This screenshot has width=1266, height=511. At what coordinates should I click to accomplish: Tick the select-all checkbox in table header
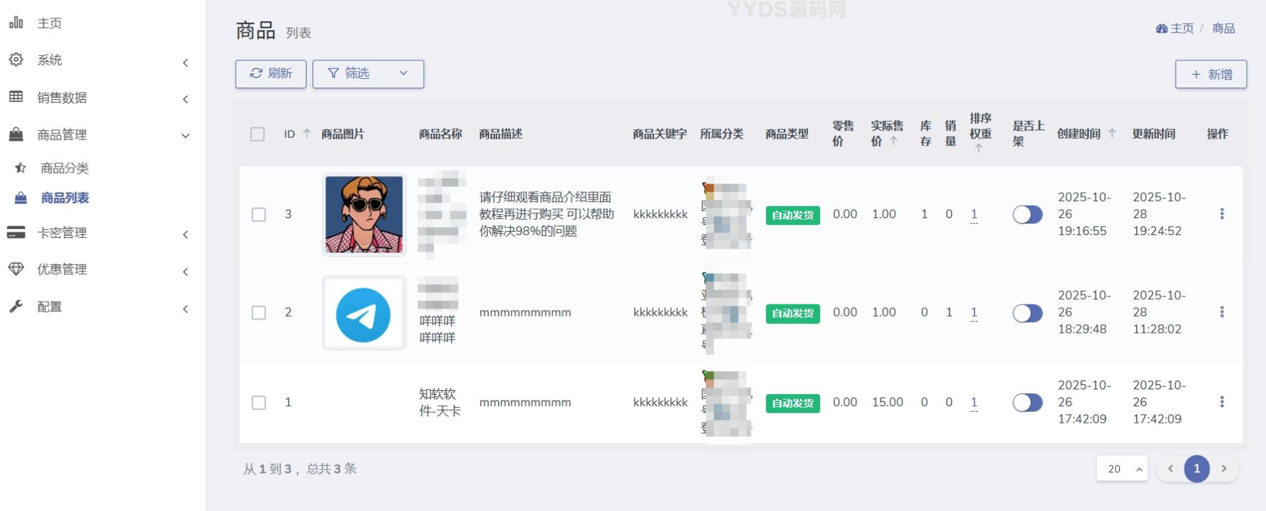(x=258, y=134)
